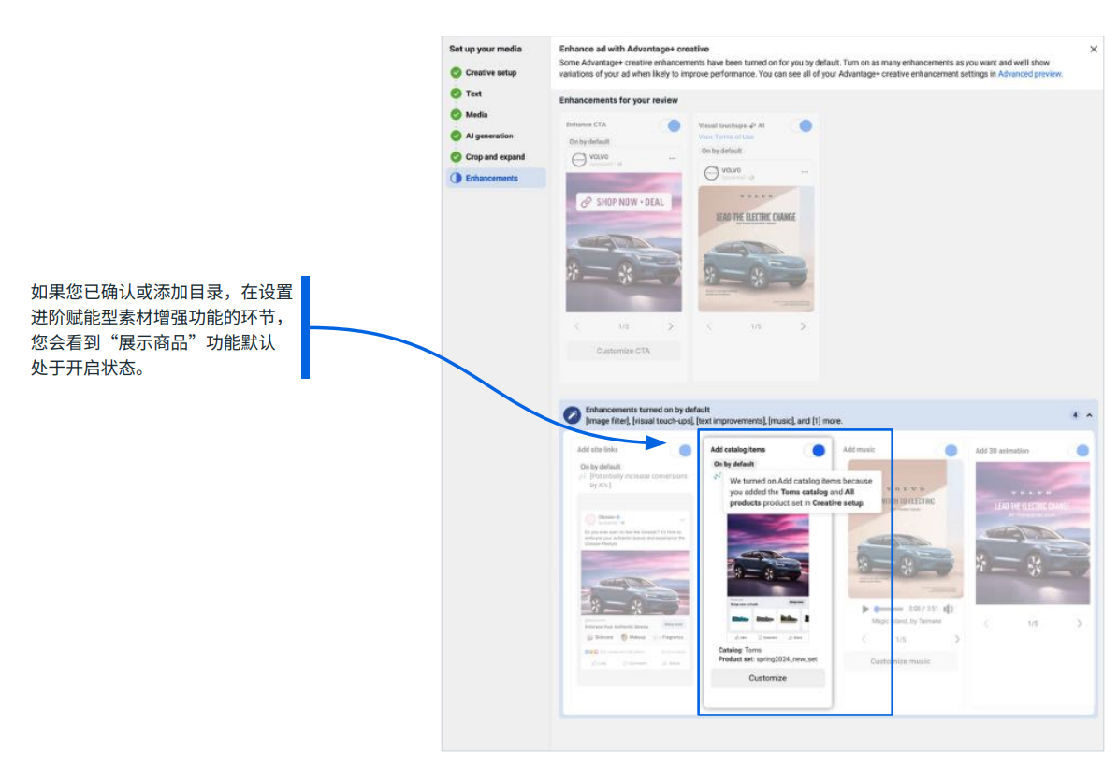Toggle the Visual touchups switch
Screen dimensions: 1118x766
(x=802, y=125)
